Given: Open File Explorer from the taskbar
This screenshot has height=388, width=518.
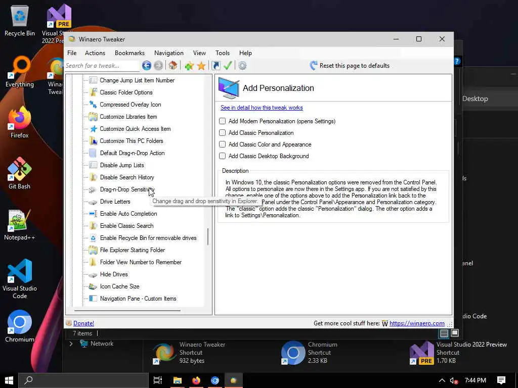Looking at the screenshot, I should point(178,380).
